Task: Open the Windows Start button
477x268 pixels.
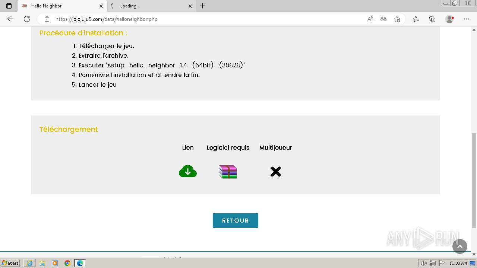Action: coord(11,263)
